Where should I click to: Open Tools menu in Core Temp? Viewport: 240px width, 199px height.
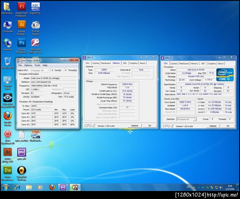coord(37,65)
